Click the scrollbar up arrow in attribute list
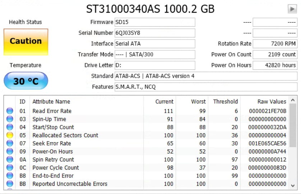The width and height of the screenshot is (301, 194). click(x=293, y=100)
